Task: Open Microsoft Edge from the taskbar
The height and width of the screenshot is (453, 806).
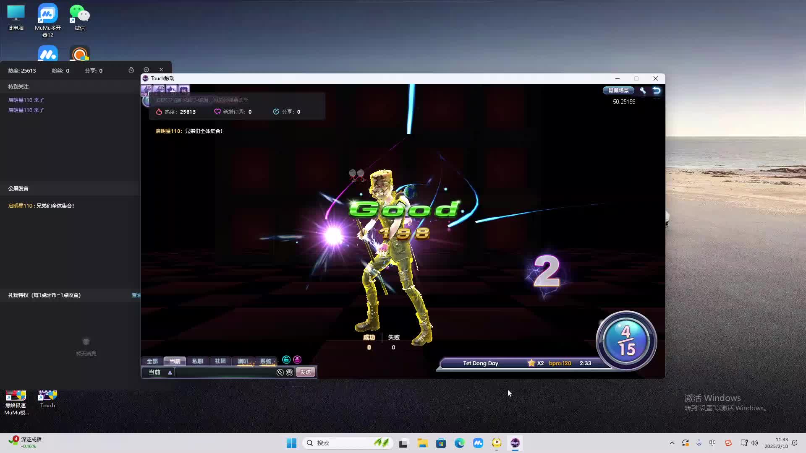Action: click(x=459, y=443)
